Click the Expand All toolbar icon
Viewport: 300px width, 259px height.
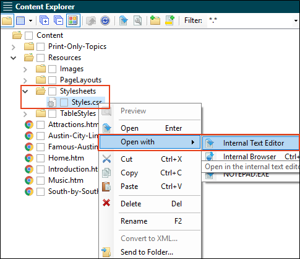pyautogui.click(x=44, y=20)
